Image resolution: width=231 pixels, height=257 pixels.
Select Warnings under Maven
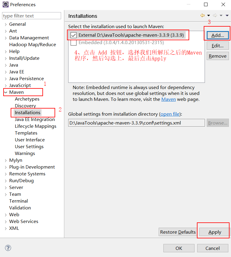(x=25, y=153)
